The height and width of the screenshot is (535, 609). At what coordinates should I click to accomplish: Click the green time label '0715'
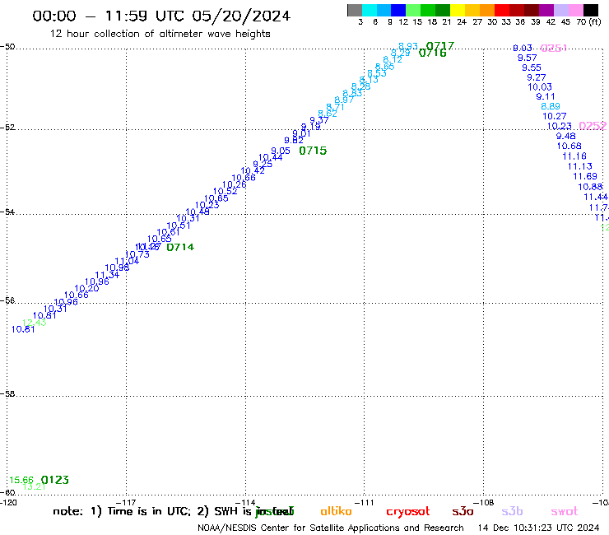[313, 151]
